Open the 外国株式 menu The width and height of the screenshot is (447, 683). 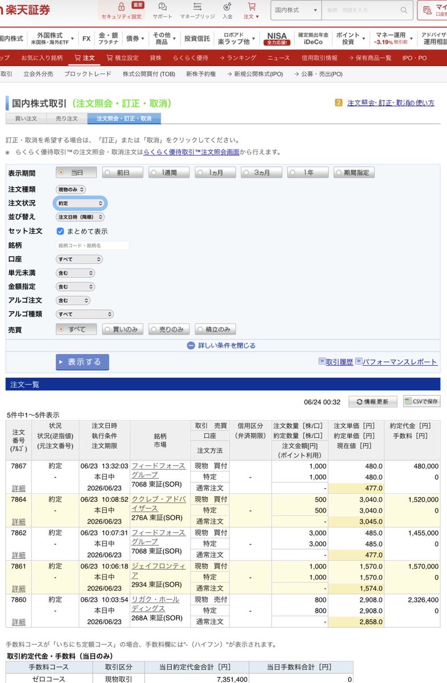pos(52,38)
